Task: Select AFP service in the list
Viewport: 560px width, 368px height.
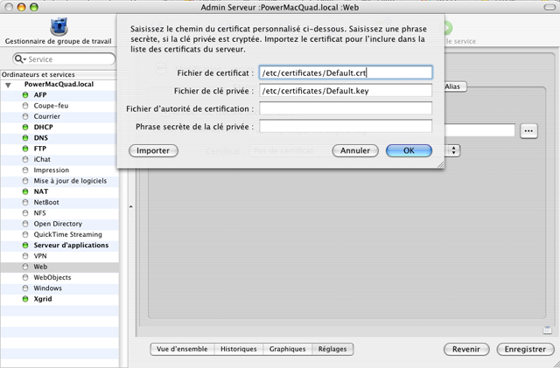Action: 60,95
